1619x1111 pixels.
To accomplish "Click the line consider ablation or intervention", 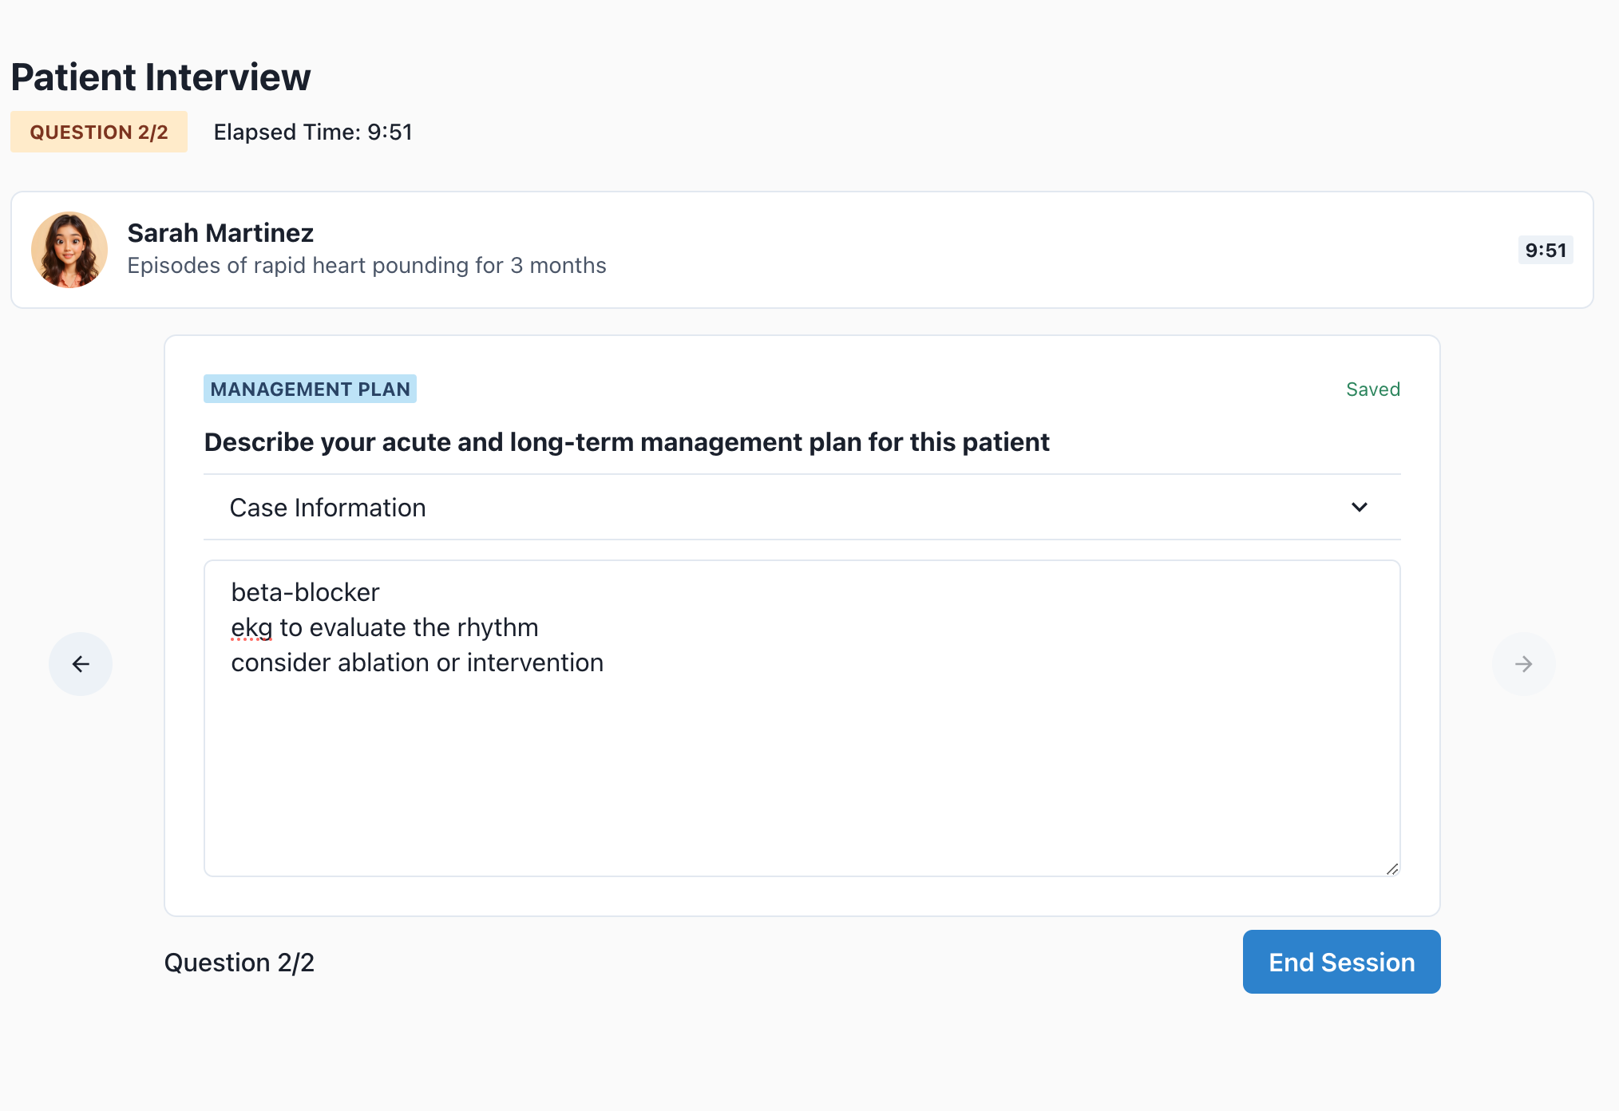I will click(x=417, y=662).
